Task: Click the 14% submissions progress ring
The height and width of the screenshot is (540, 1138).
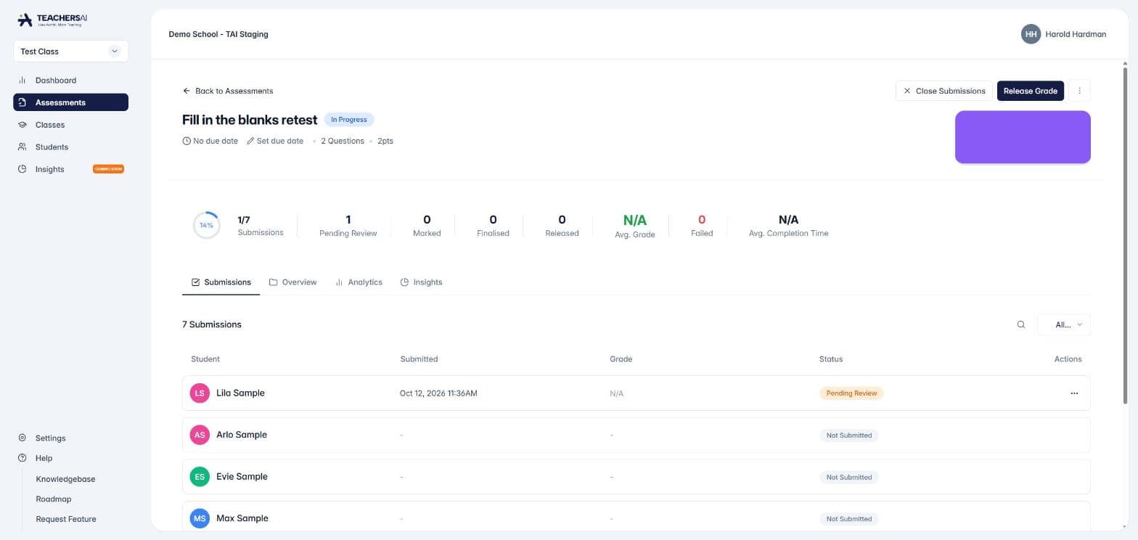Action: [207, 225]
